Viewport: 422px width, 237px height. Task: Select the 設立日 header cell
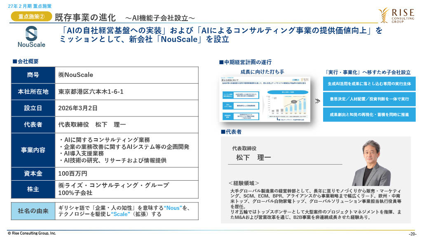[x=33, y=108]
